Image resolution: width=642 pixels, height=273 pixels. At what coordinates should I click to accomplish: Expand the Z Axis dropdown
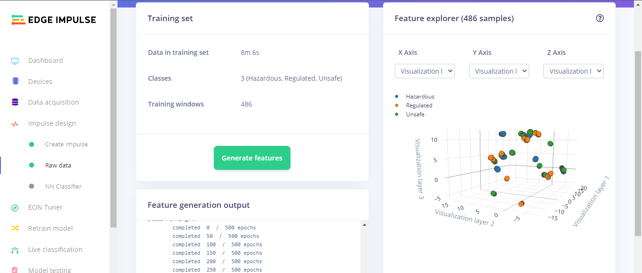coord(573,71)
